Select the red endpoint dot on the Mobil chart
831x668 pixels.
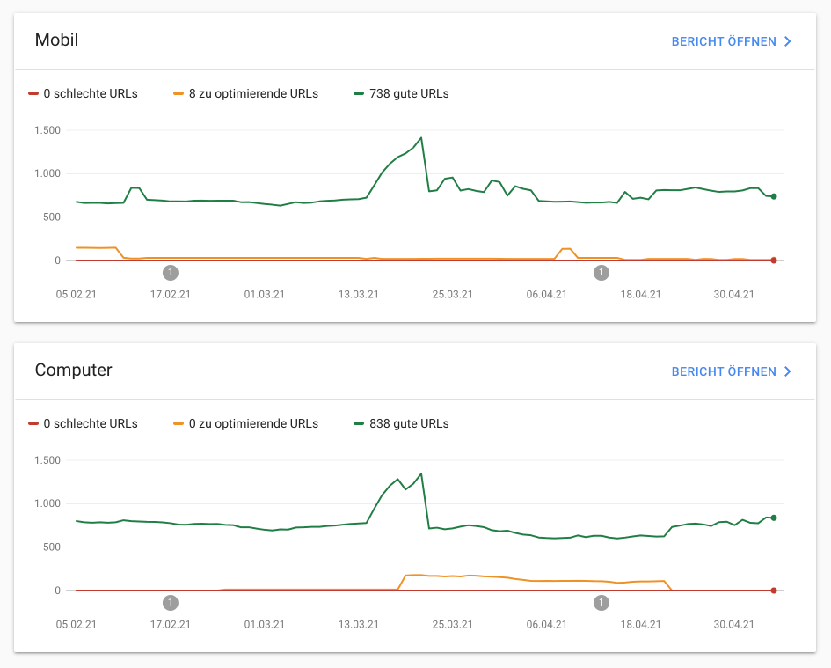[x=774, y=261]
